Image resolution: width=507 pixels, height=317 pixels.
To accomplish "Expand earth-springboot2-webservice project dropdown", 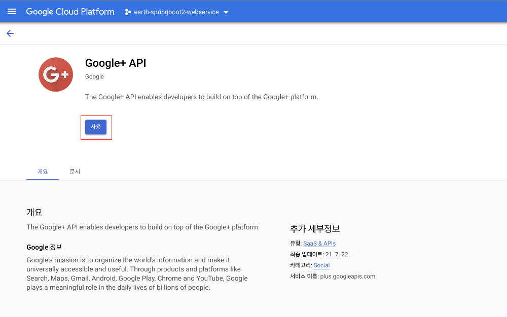I will (176, 12).
